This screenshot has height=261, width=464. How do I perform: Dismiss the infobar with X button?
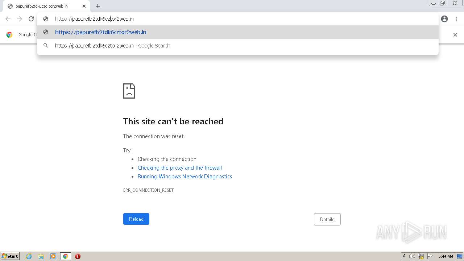click(x=455, y=35)
